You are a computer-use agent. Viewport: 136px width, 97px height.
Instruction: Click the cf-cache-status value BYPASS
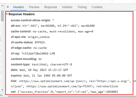[x=40, y=42]
